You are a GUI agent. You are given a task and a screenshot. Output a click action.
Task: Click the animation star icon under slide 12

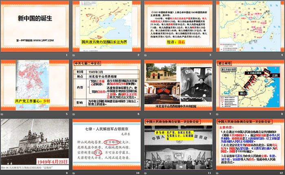217,173
